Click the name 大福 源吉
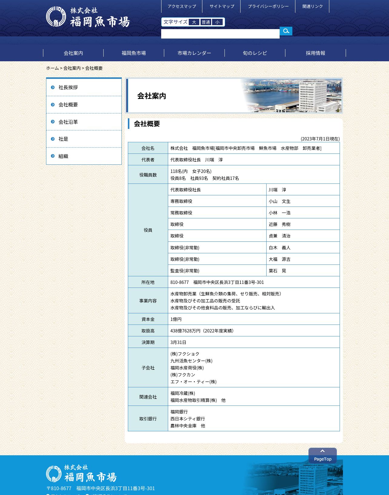Screen dimensions: 389x495 [280, 259]
